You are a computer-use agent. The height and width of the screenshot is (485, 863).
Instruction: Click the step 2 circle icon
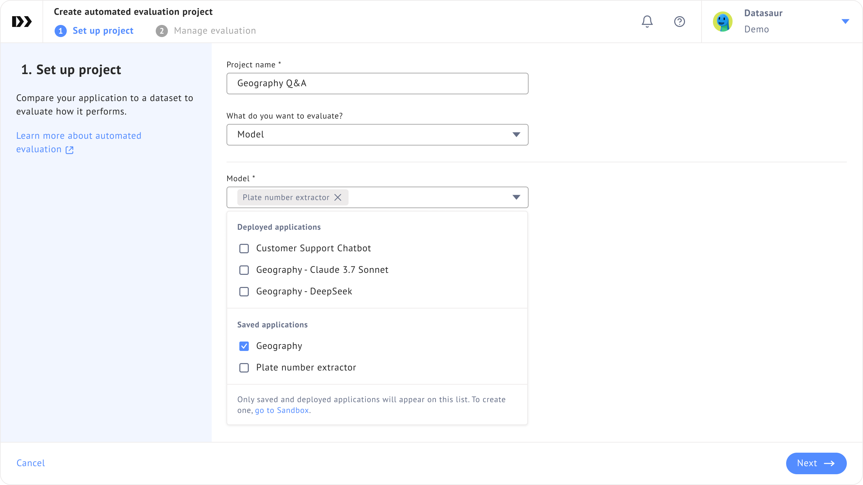coord(162,31)
